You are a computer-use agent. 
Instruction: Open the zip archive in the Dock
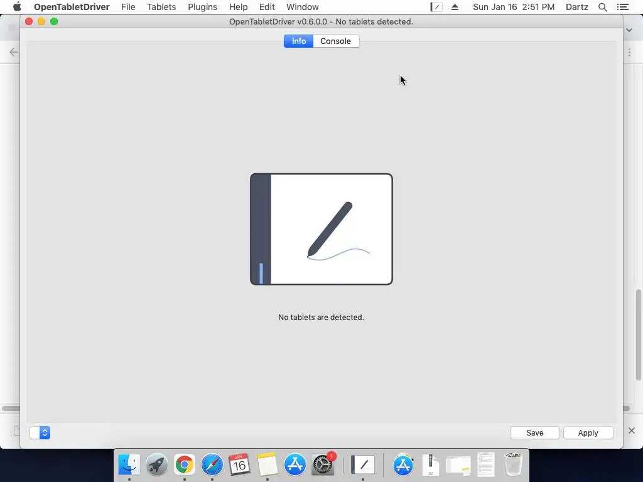coord(431,464)
